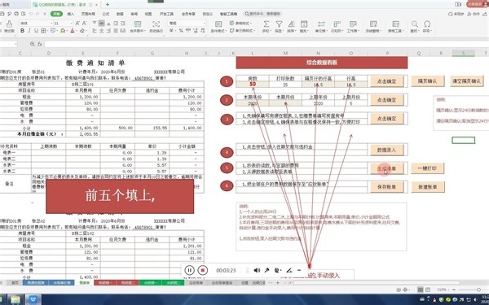Click the fill icon in ribbon
489x305 pixels.
304,24
